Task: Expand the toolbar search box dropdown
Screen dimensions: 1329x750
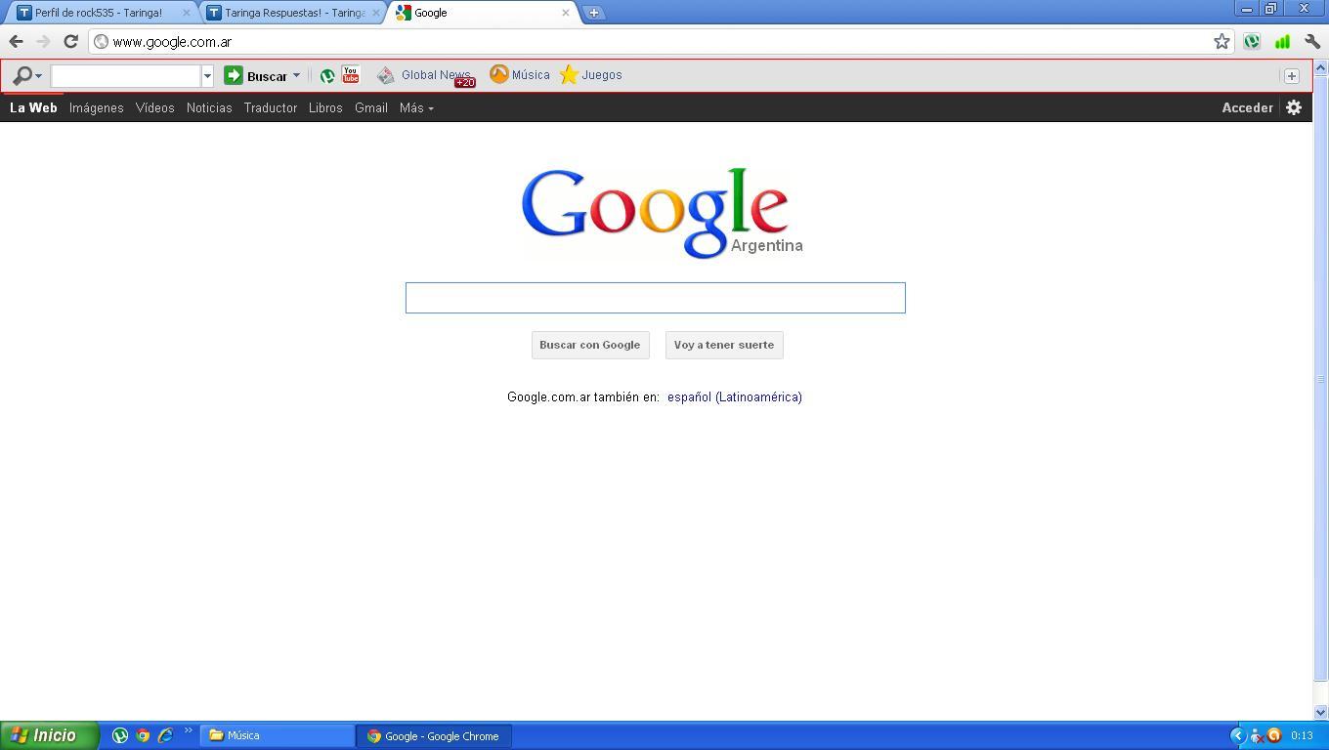Action: (207, 75)
